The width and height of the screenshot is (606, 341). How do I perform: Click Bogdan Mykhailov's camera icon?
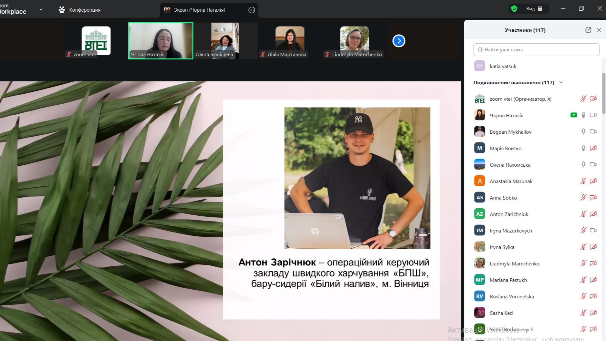(x=593, y=131)
